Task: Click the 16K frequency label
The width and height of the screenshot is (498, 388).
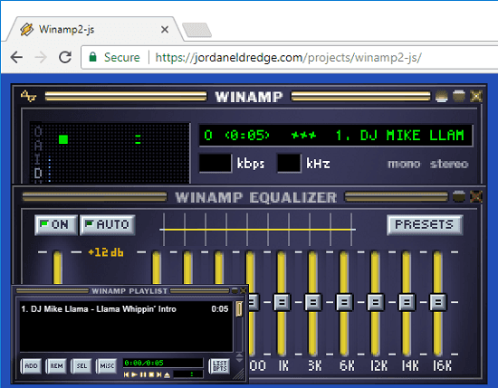Action: tap(442, 365)
